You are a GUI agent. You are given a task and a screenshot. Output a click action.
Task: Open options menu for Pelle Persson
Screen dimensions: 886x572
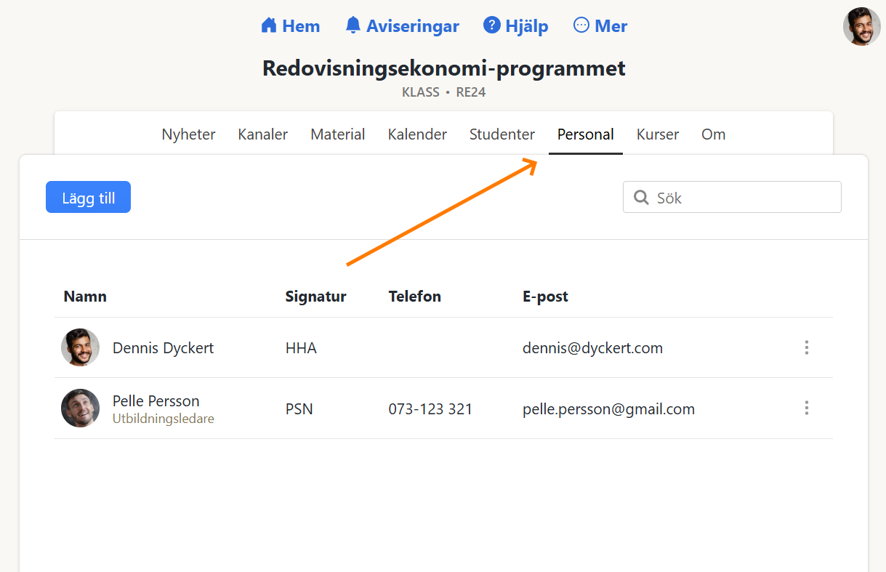(x=806, y=408)
